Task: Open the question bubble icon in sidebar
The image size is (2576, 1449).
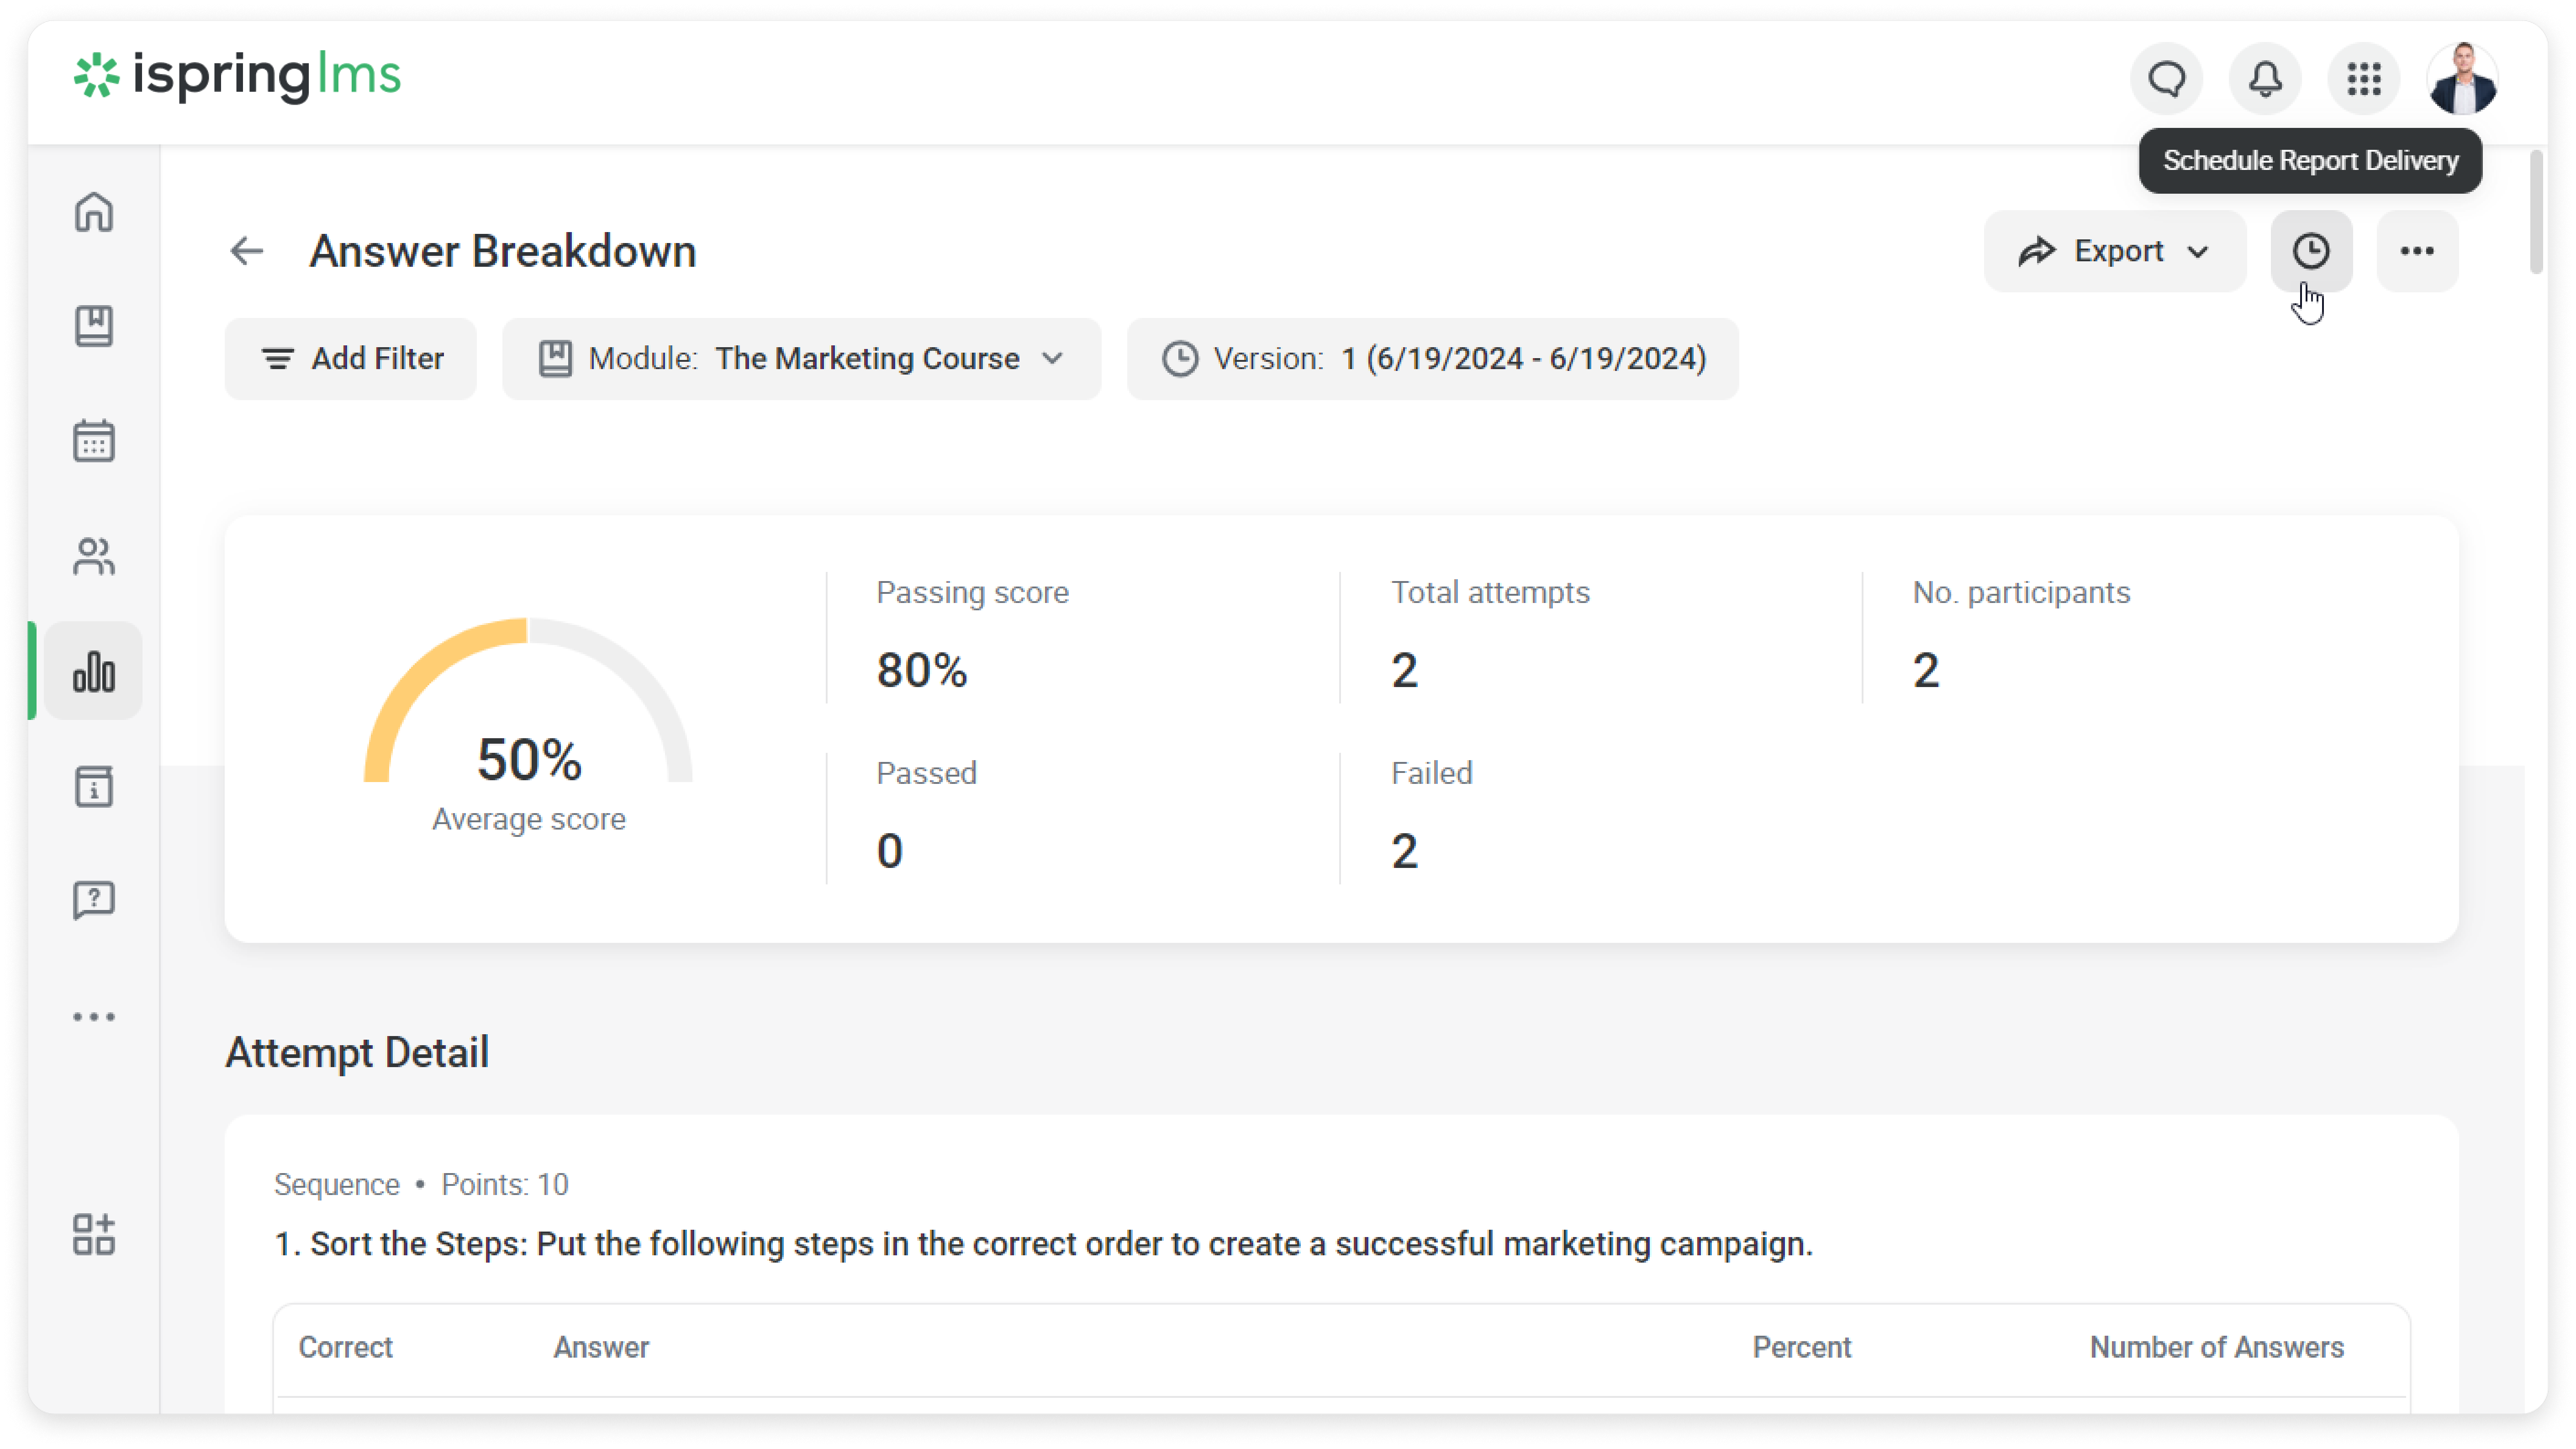Action: pos(94,901)
